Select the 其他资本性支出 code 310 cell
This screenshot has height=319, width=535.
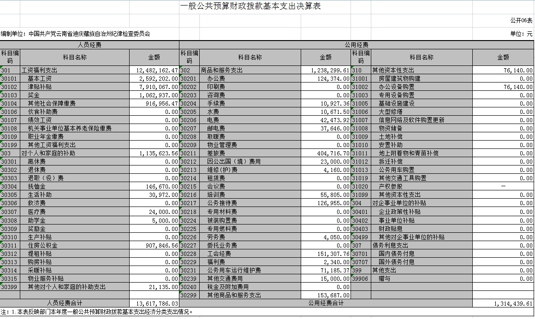click(x=361, y=70)
